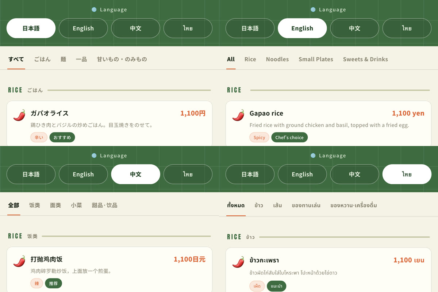The width and height of the screenshot is (438, 292).
Task: Click the price 1,100 yen
Action: coord(408,113)
